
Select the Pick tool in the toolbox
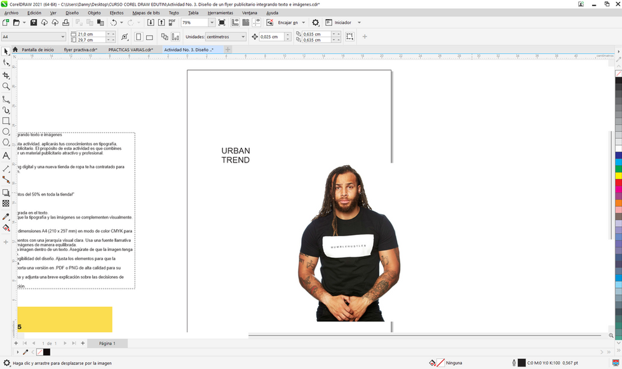6,51
